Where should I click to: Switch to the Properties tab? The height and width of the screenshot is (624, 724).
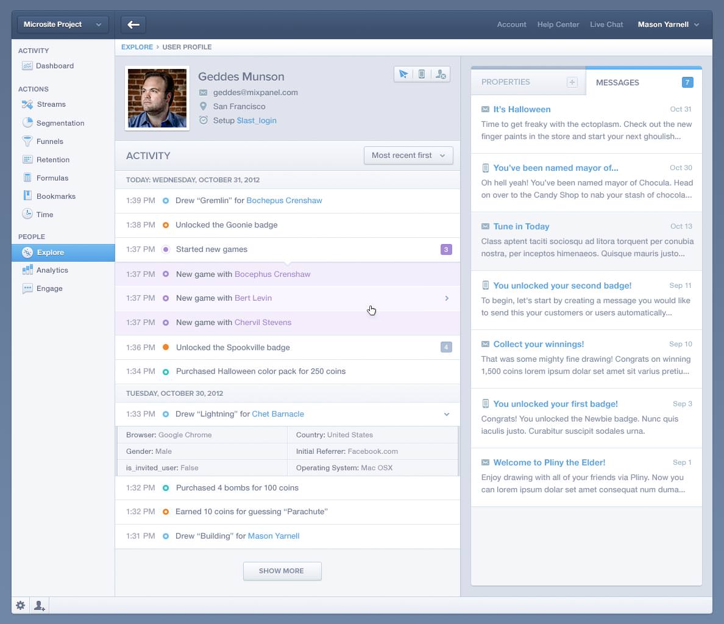coord(506,82)
